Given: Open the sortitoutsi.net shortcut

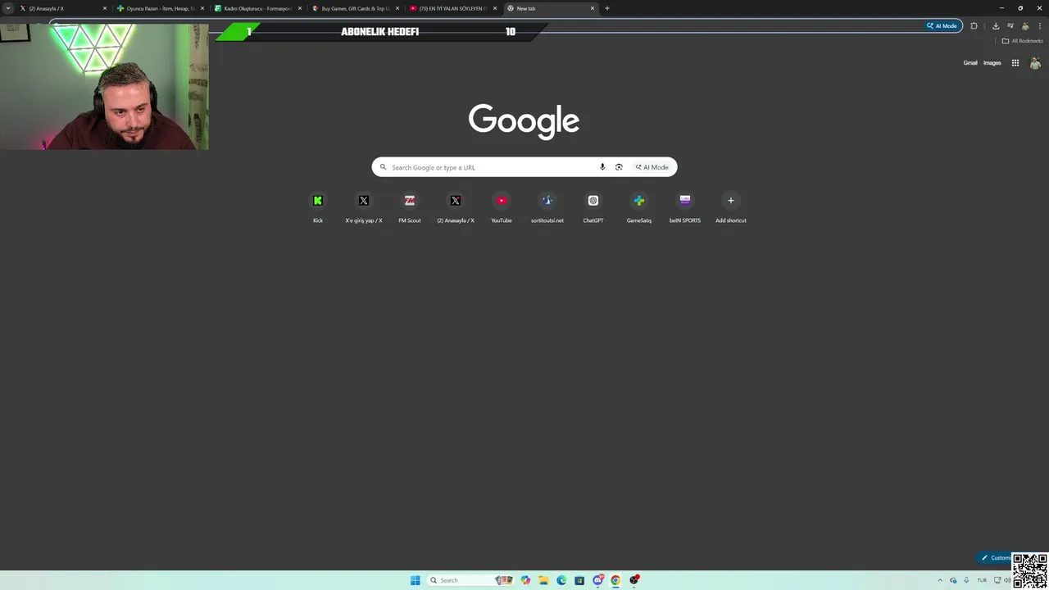Looking at the screenshot, I should pos(547,206).
